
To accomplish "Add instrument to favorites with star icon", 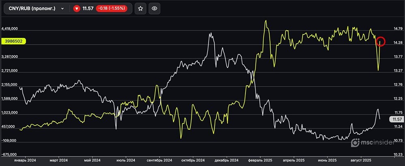I will point(140,8).
